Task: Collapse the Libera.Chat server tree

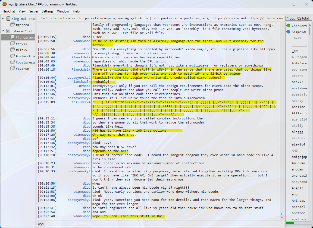Action: [3, 31]
